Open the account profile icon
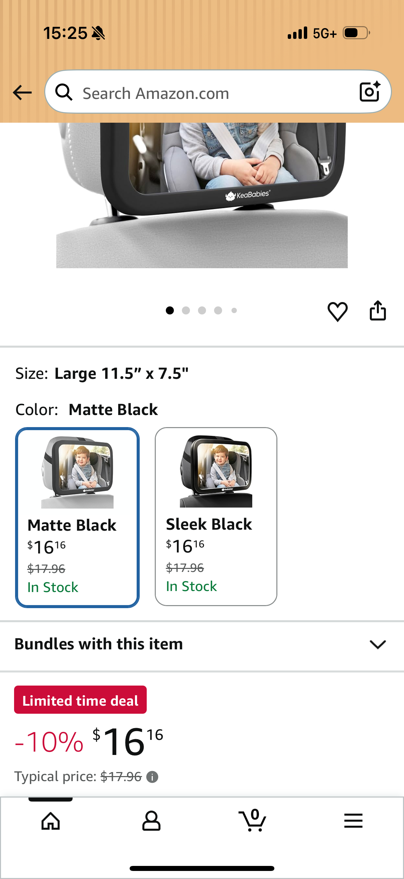 pyautogui.click(x=151, y=821)
